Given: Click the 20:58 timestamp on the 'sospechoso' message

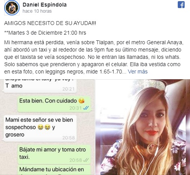Looking at the screenshot, I should pyautogui.click(x=69, y=138).
